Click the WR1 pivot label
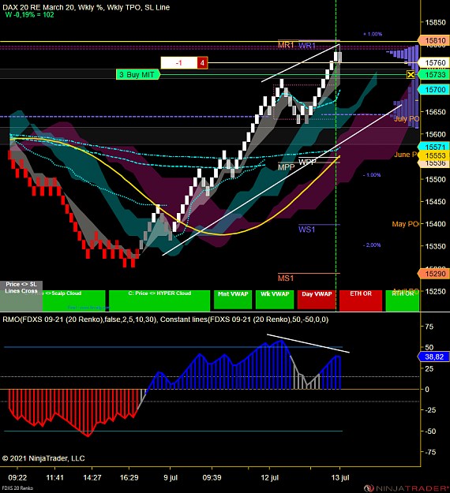Screen dimensions: 450x493 (x=307, y=46)
